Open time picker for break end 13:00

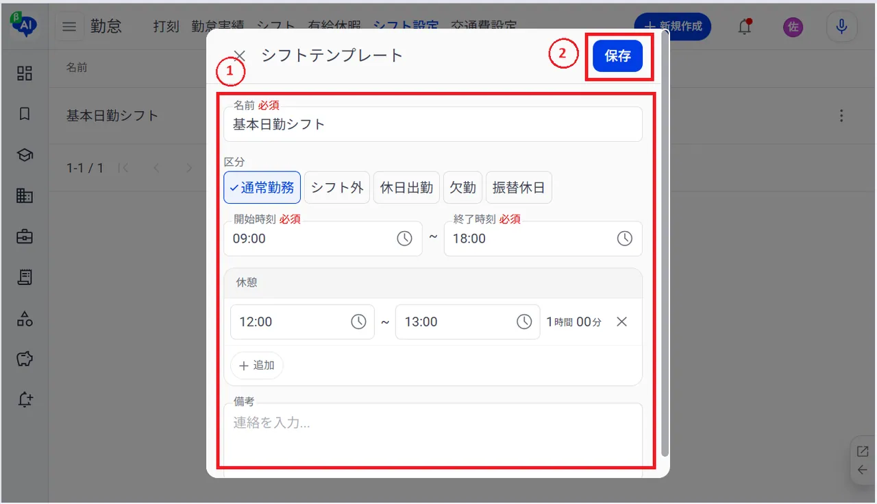tap(524, 322)
